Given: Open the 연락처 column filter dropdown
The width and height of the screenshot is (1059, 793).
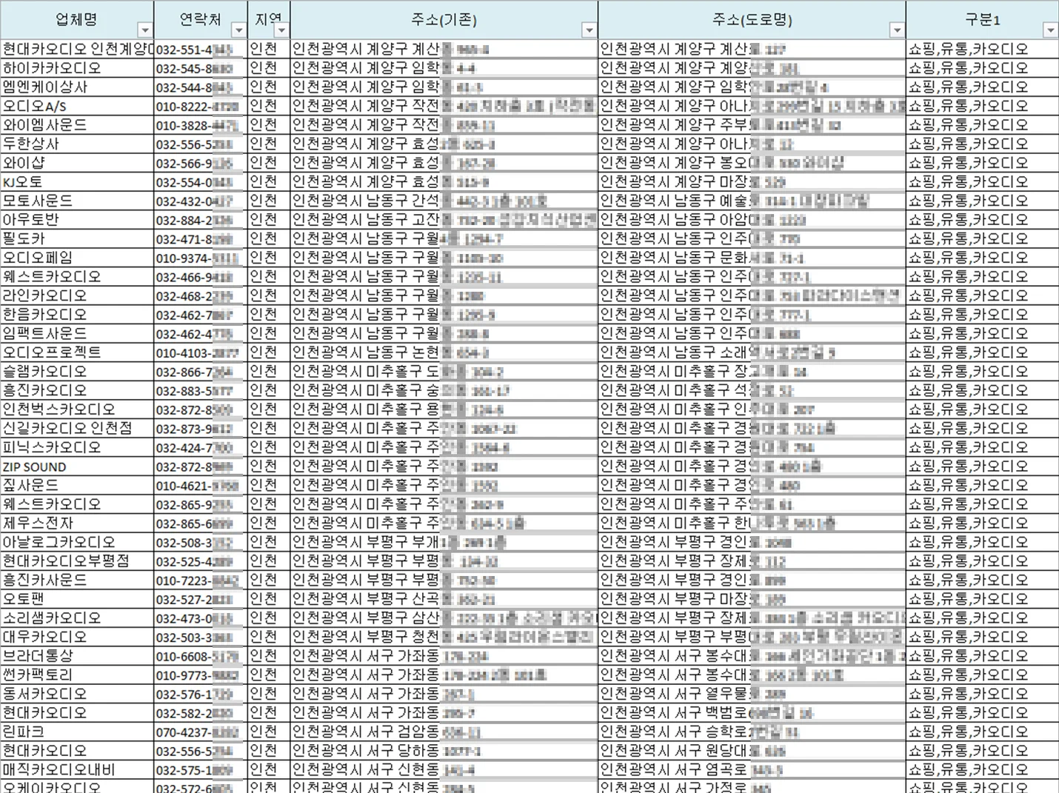Looking at the screenshot, I should pyautogui.click(x=238, y=30).
